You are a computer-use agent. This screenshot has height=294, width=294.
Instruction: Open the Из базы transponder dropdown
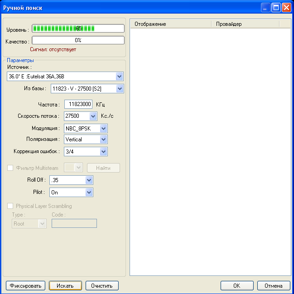(x=120, y=88)
